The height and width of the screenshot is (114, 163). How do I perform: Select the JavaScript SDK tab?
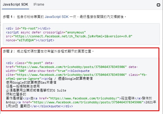16,4
